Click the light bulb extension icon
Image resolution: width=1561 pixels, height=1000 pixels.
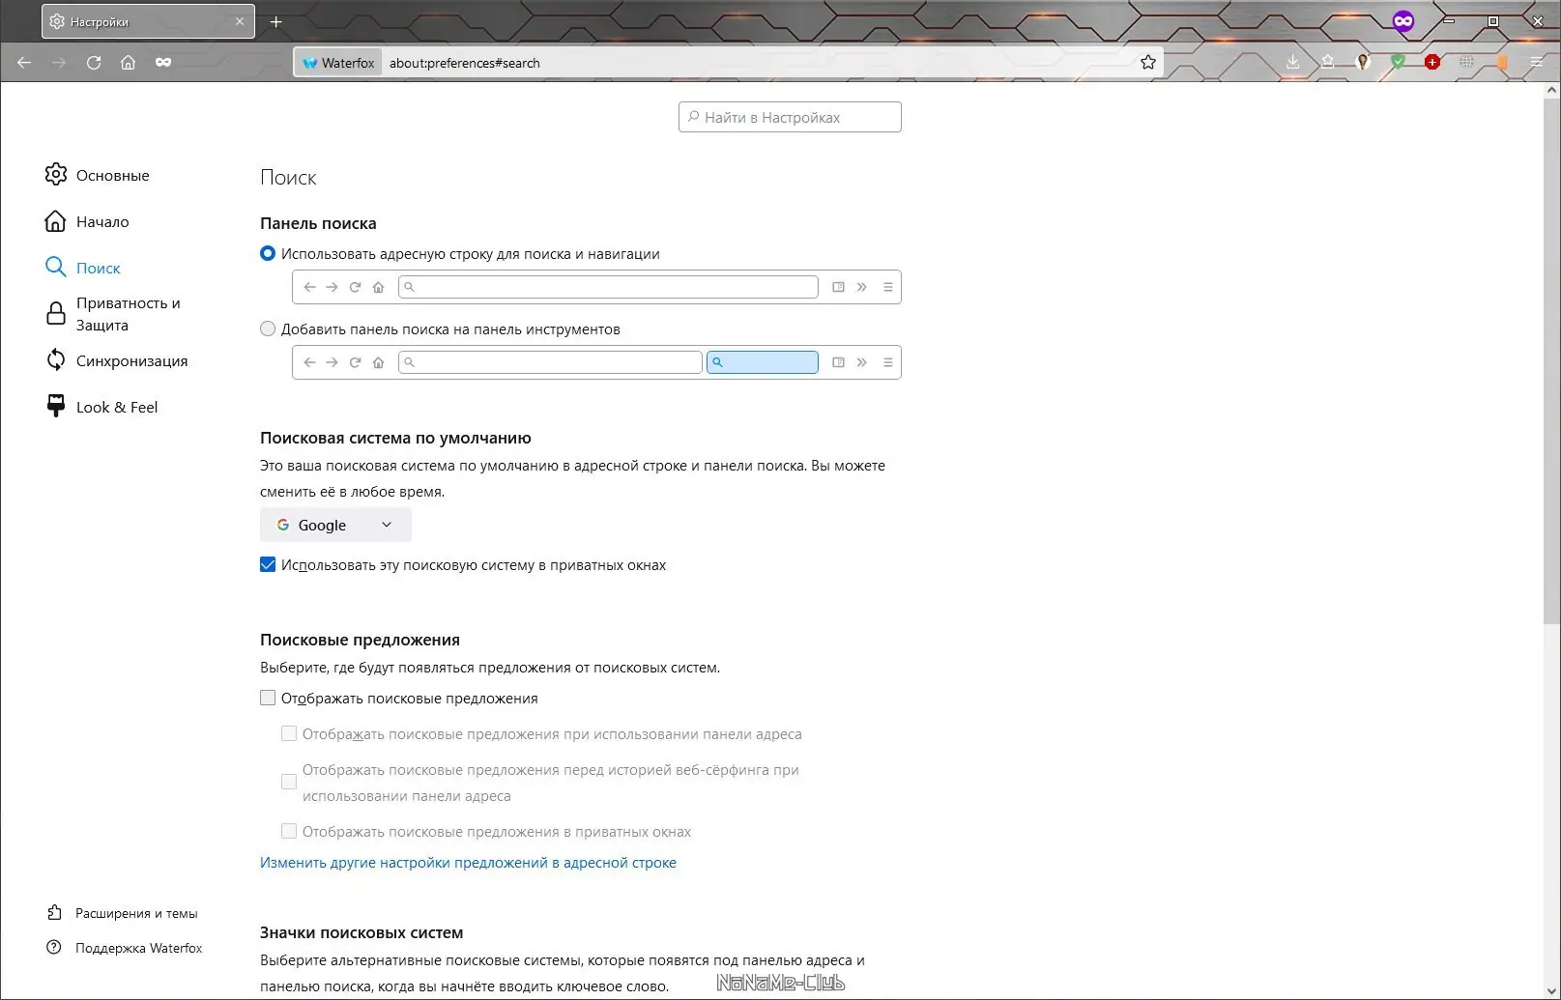1363,63
